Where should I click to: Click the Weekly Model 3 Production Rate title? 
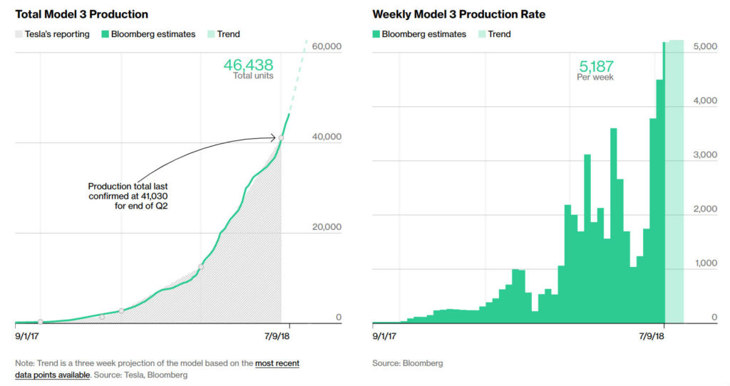click(x=458, y=14)
